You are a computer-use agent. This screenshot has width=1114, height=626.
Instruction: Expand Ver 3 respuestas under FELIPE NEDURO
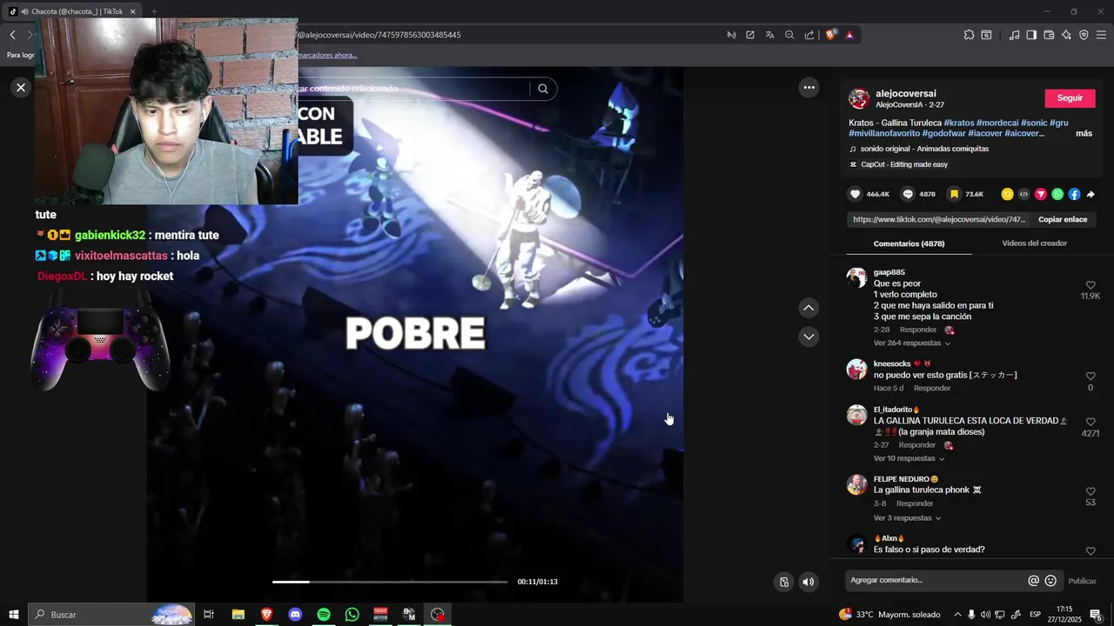pyautogui.click(x=907, y=518)
